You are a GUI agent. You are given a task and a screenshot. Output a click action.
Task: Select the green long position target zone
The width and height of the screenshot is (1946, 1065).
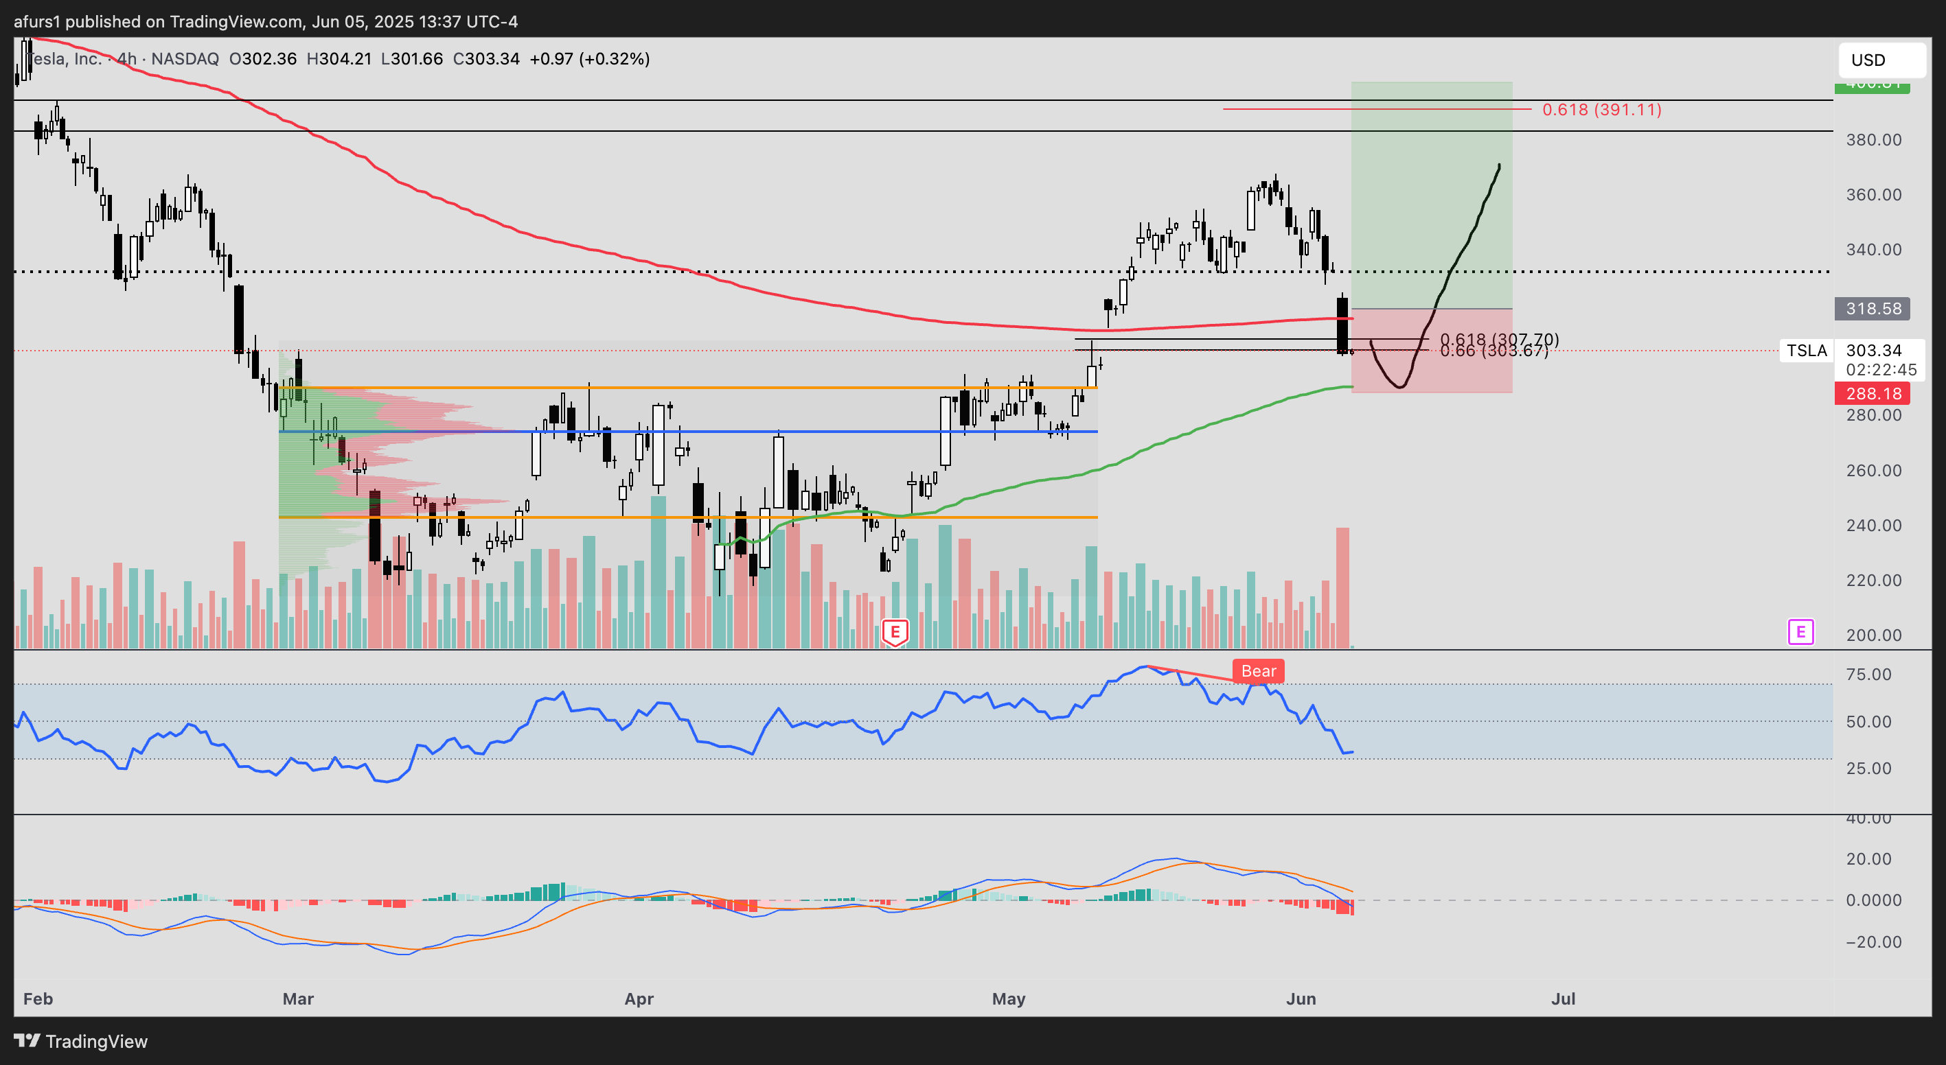1432,195
